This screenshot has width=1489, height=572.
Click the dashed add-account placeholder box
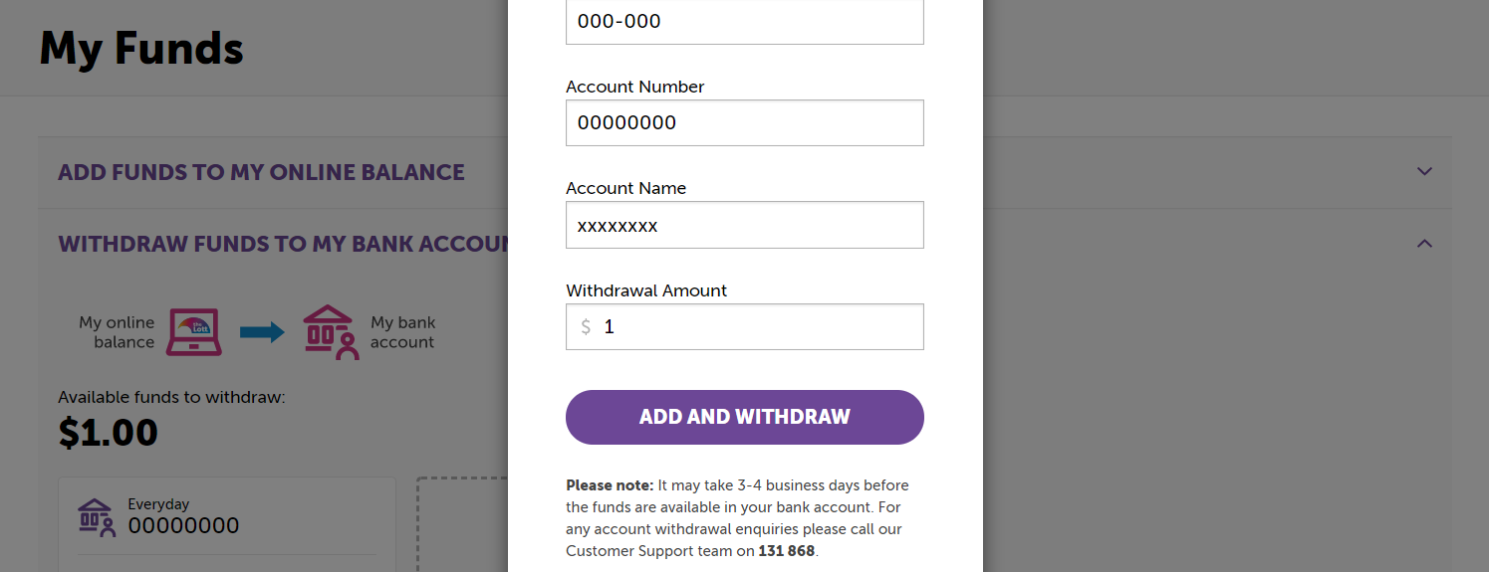pyautogui.click(x=463, y=524)
